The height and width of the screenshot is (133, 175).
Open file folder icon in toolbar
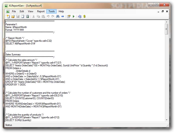tap(13, 17)
